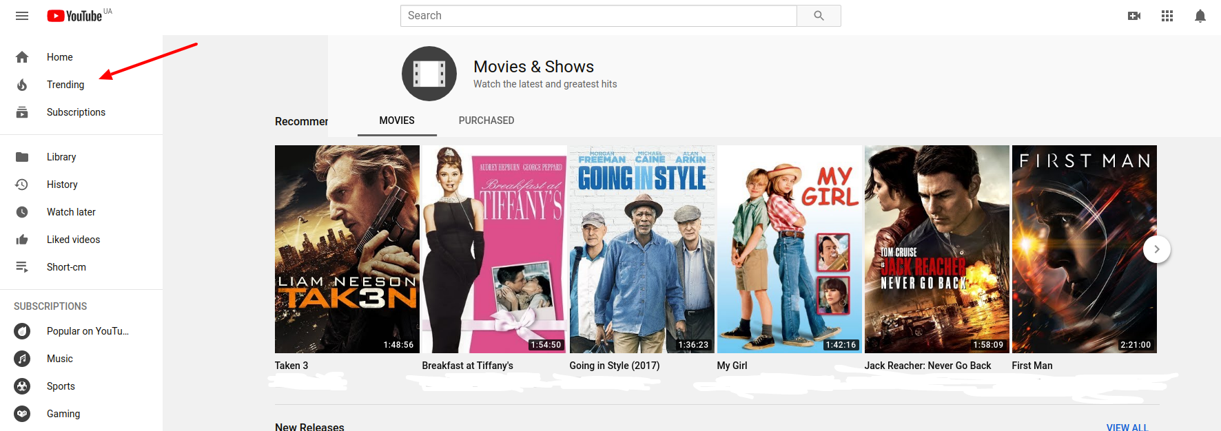1221x431 pixels.
Task: Click the Going in Style (2017) title
Action: point(615,366)
